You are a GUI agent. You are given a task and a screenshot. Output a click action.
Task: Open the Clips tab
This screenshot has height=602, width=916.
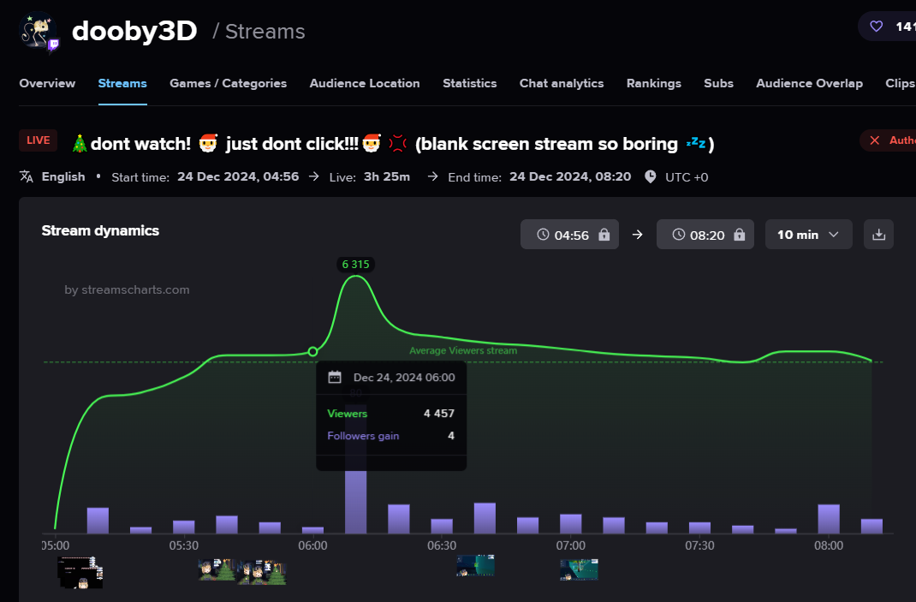click(x=901, y=84)
